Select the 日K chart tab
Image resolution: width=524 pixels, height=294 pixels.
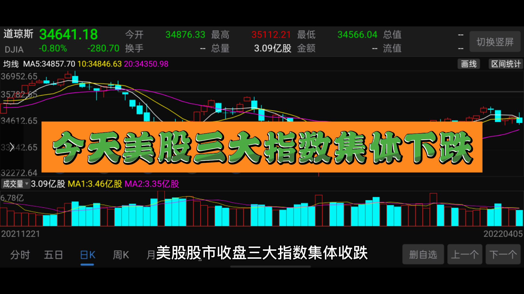[x=88, y=255]
